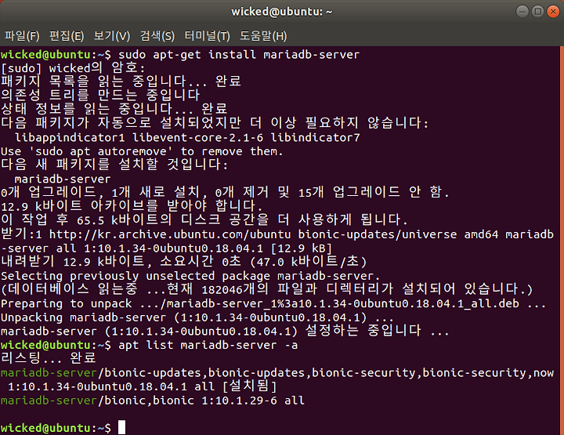
Task: Click the 'apt list mariadb-server -a' command
Action: tap(208, 346)
